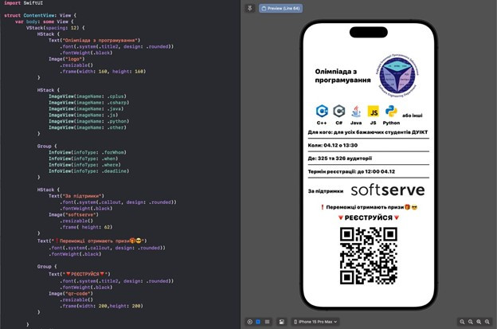Zoom in the preview canvas
Image resolution: width=497 pixels, height=329 pixels.
487,322
